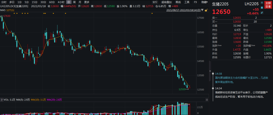
Task: Click the 均价 value 12719
Action: [237, 34]
